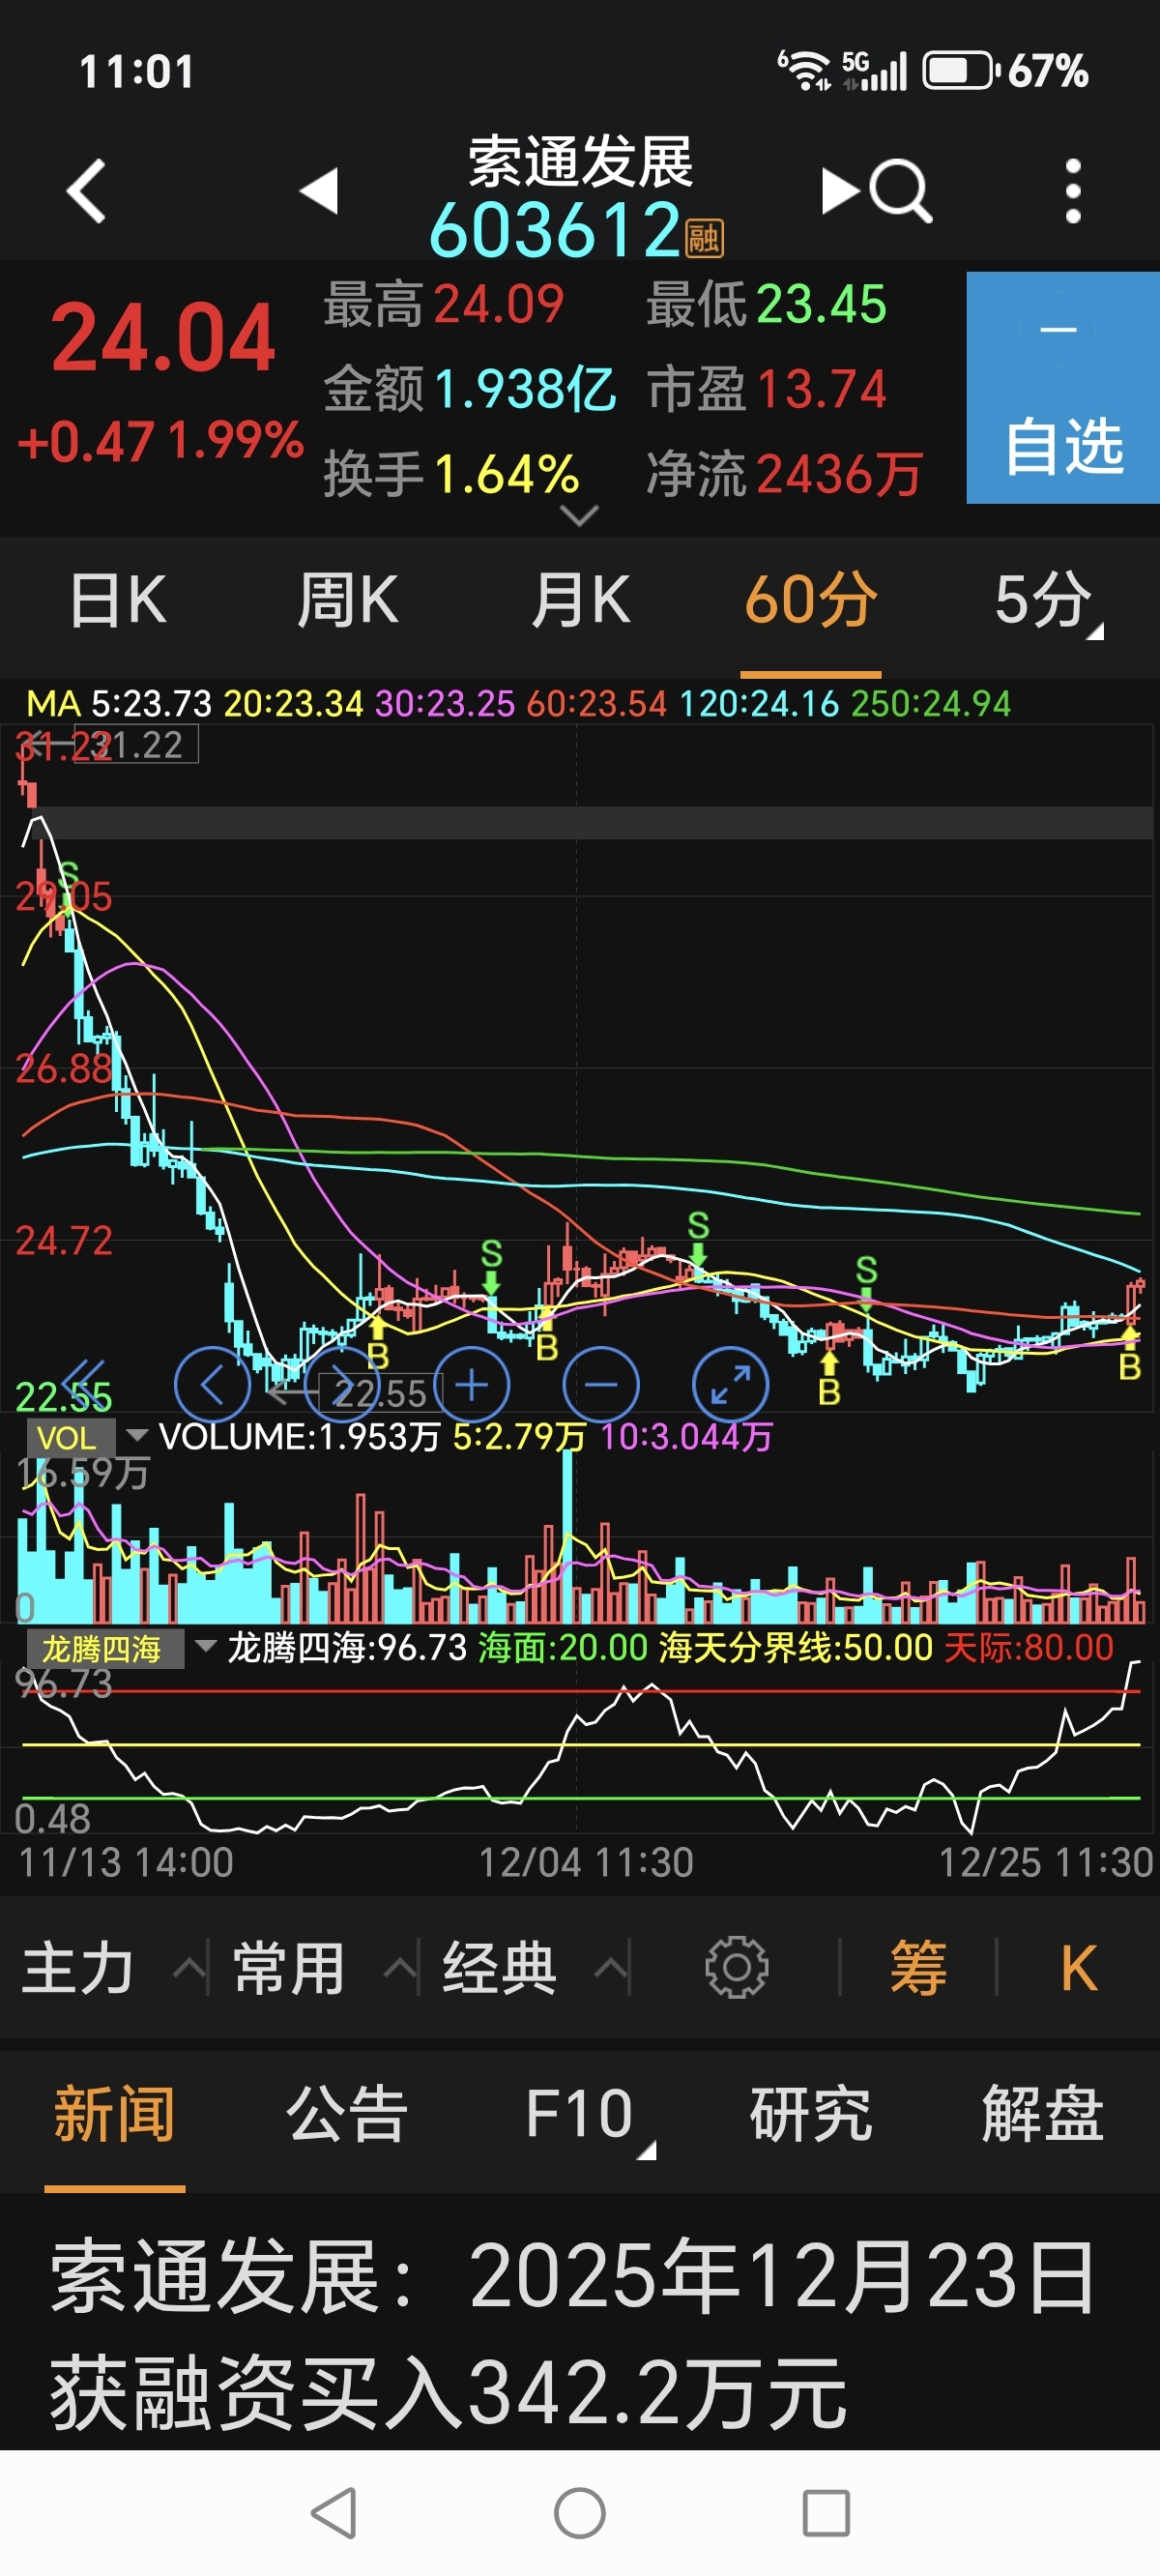The height and width of the screenshot is (2576, 1160).
Task: Open the 解盘 tab
Action: [x=1043, y=2115]
